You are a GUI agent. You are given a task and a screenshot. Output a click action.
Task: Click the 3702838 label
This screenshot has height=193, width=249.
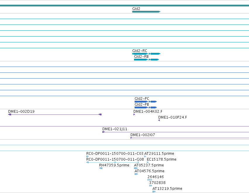[157, 183]
